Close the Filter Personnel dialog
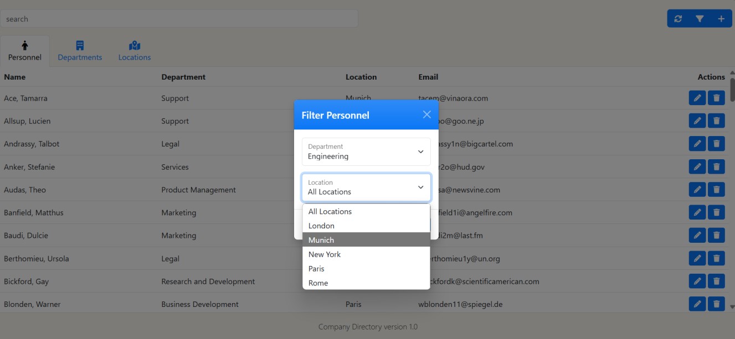The image size is (735, 339). 426,114
